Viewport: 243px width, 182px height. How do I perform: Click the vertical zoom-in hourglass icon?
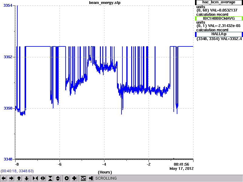(x=50, y=178)
